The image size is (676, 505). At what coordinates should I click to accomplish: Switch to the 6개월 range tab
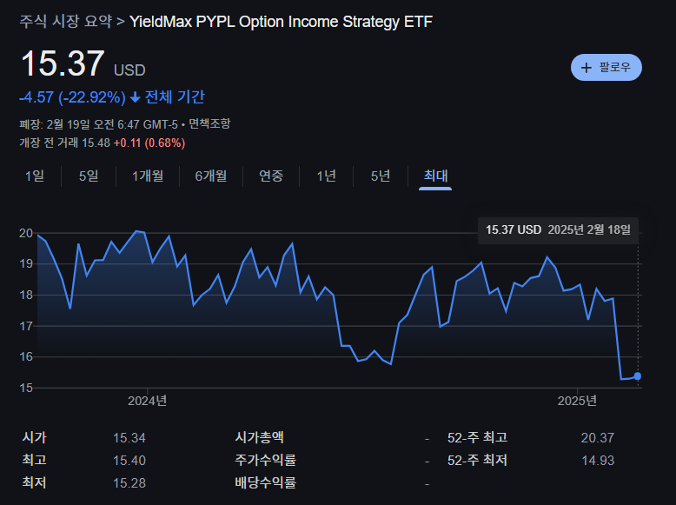211,176
